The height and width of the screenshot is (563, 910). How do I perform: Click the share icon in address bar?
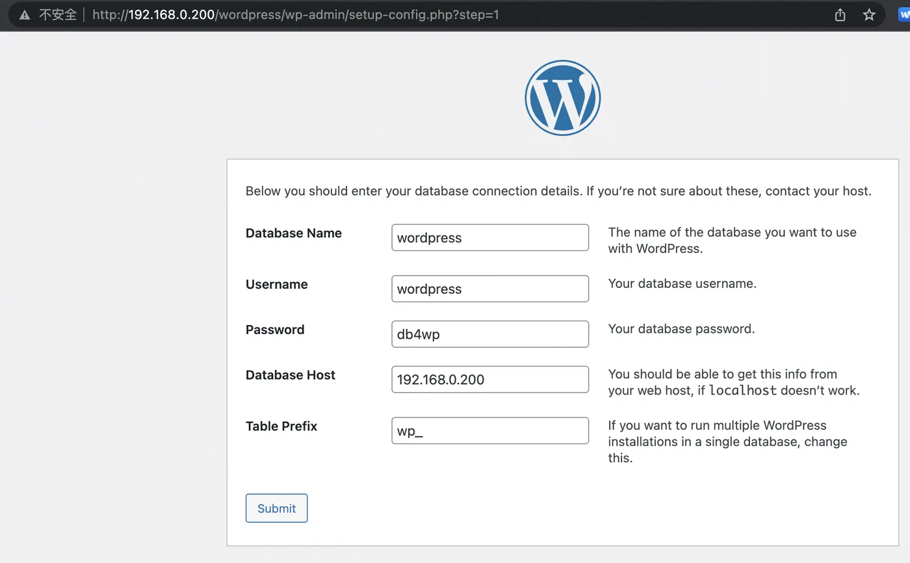coord(840,14)
